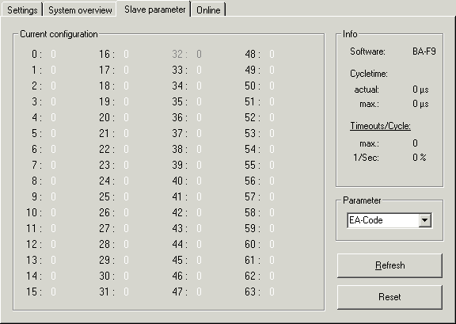Click slave entry '1 :' label
Viewport: 456px width, 324px height.
[x=36, y=70]
